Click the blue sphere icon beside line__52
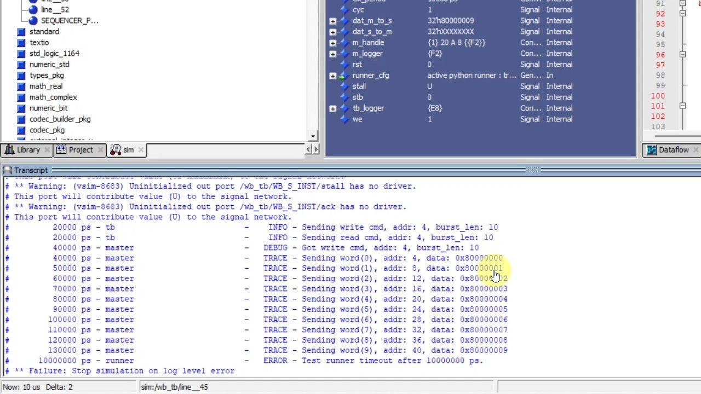 pyautogui.click(x=33, y=10)
